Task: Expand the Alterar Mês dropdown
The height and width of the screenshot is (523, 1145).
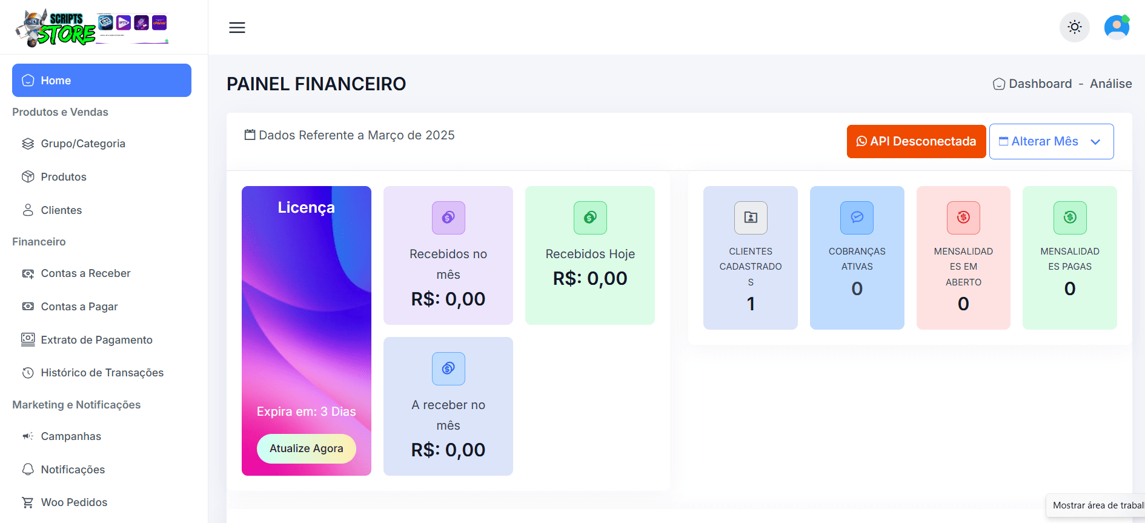Action: tap(1051, 141)
